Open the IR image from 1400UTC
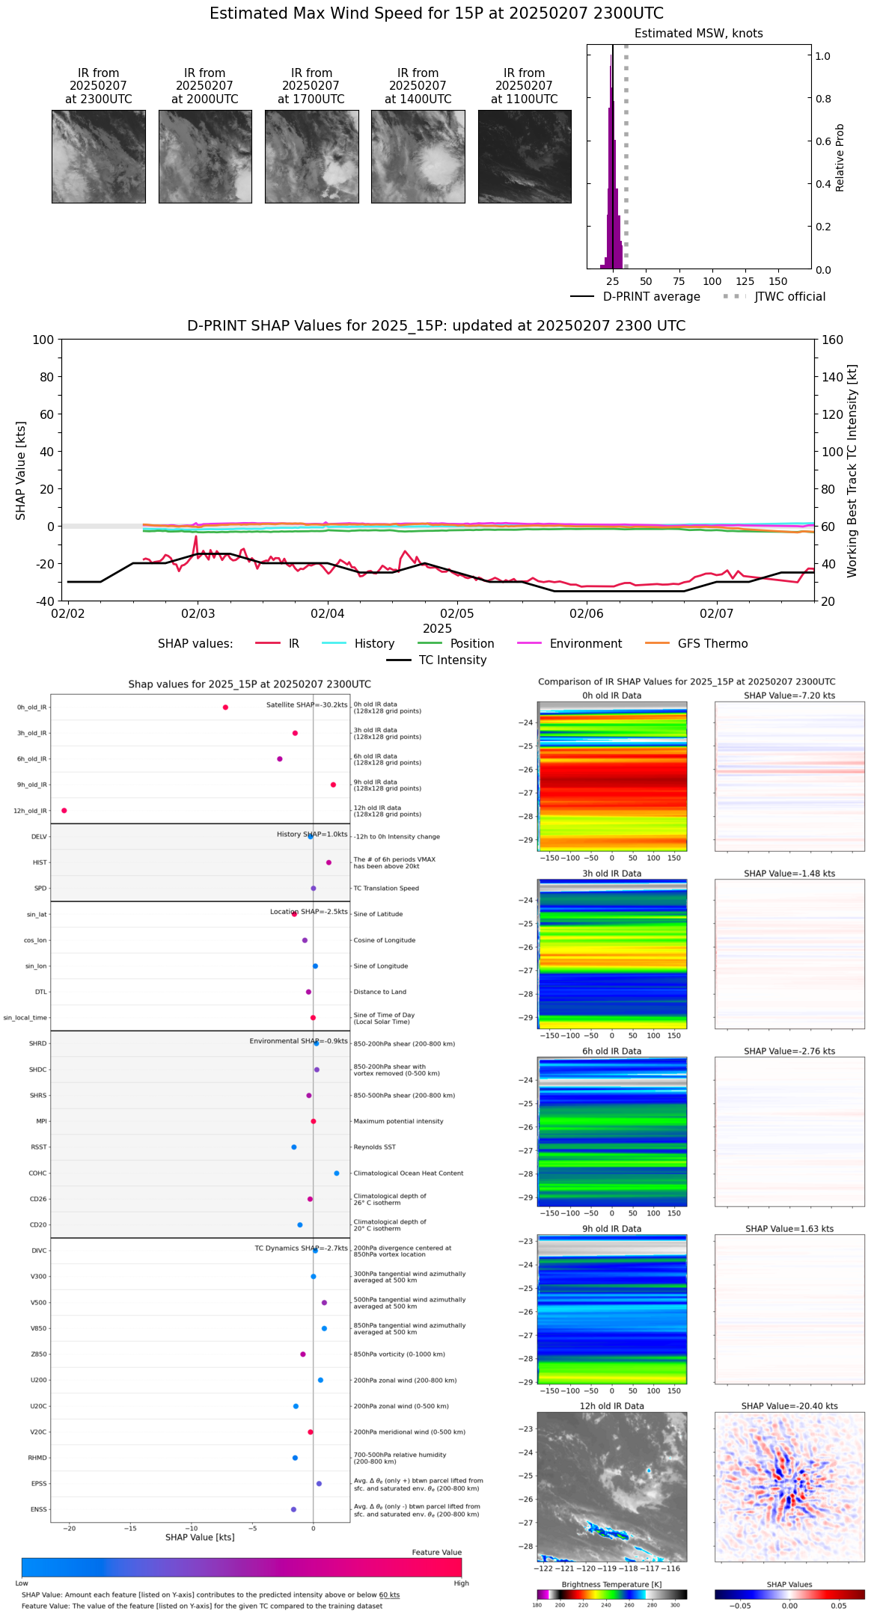 [x=418, y=156]
